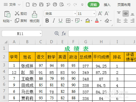
Task: Expand the clear eraser dropdown arrow
Action: [111, 21]
